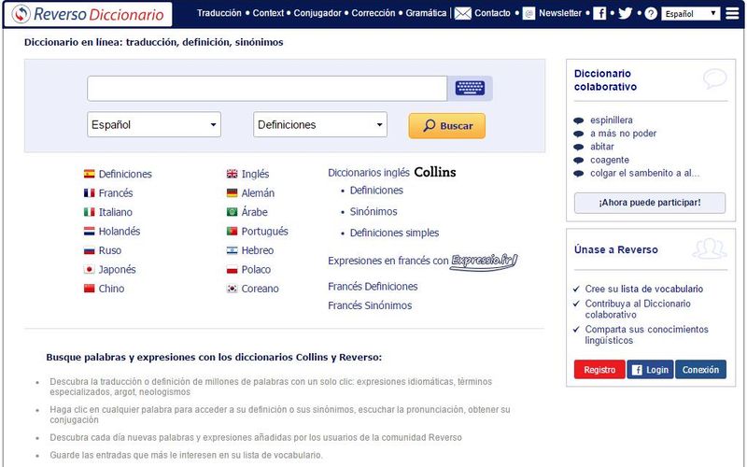Expand the Definiciones dictionary type dropdown
Viewport: 747px width, 467px height.
tap(320, 125)
